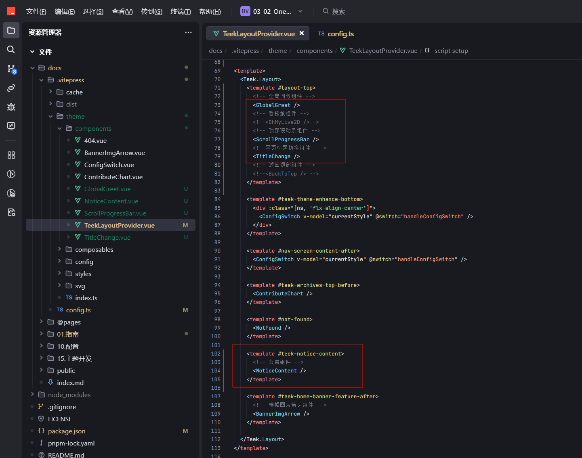Focus the 搜索 search field
This screenshot has height=458, width=582.
pos(338,11)
